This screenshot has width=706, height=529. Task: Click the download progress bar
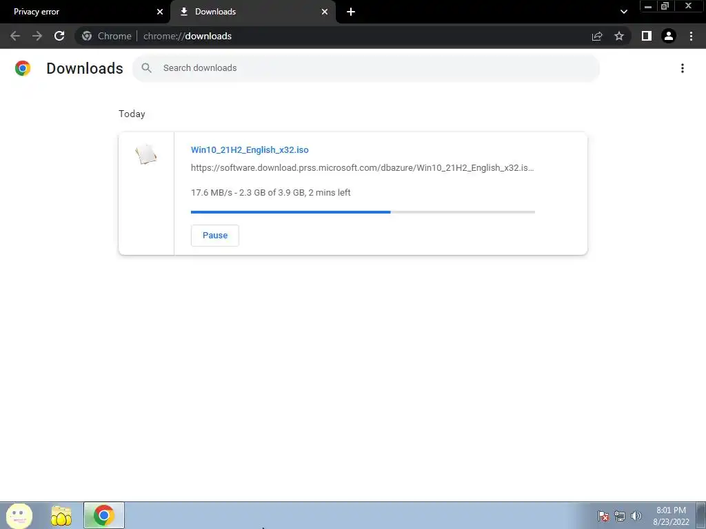click(x=363, y=212)
